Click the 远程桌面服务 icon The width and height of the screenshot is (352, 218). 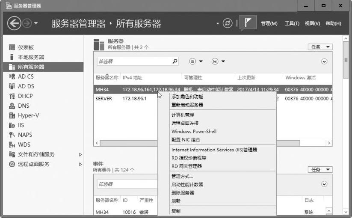click(x=12, y=164)
